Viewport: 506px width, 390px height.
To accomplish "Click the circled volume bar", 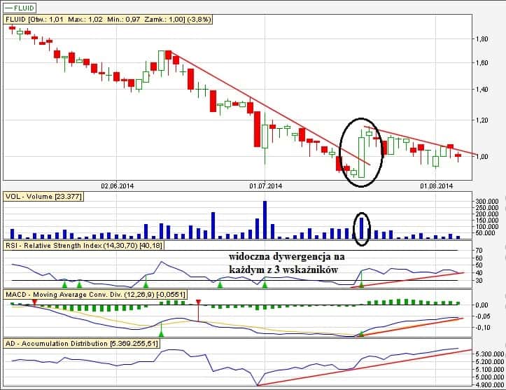I will tap(362, 228).
